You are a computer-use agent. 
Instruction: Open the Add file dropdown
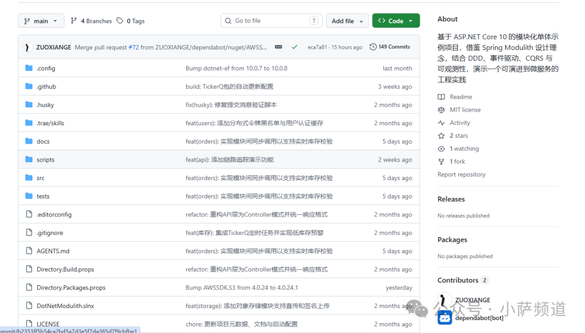click(347, 21)
